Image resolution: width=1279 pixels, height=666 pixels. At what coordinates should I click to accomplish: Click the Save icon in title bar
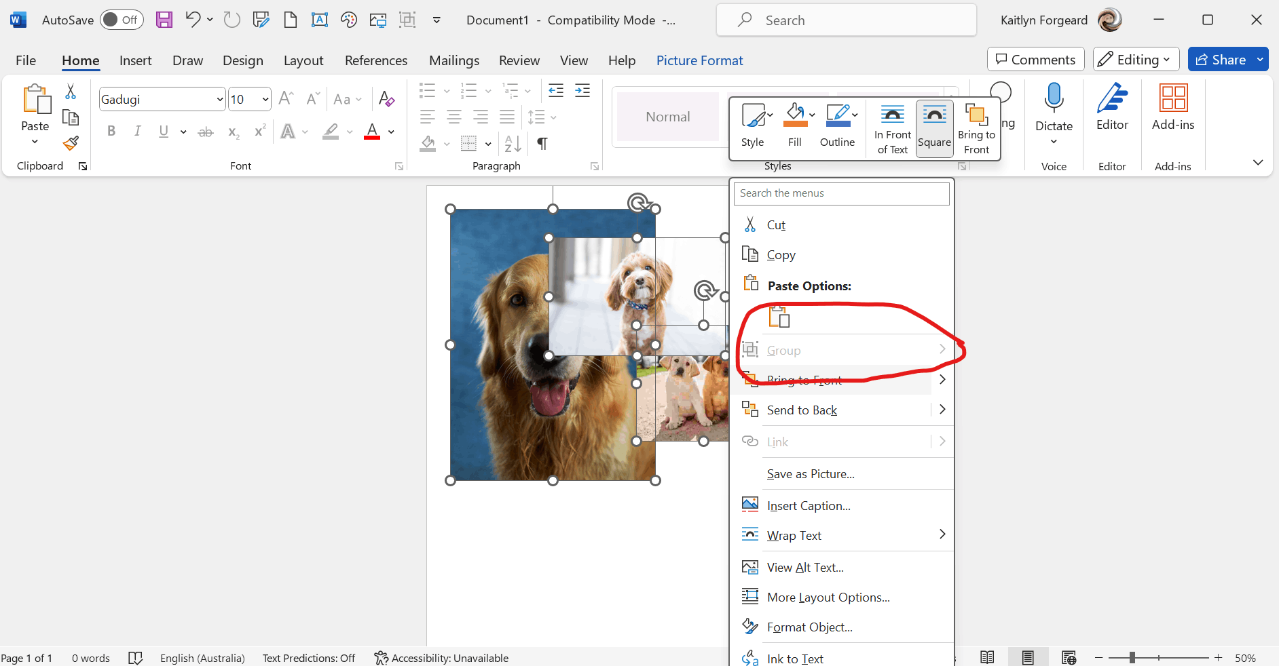coord(164,20)
